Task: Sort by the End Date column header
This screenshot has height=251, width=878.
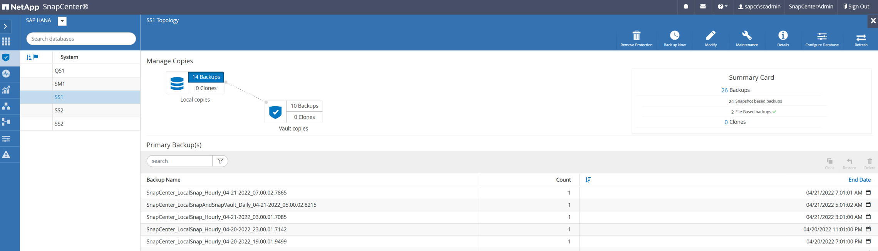Action: tap(860, 180)
